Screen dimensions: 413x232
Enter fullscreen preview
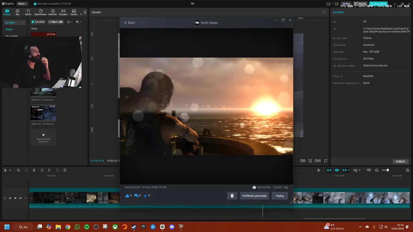pos(326,160)
